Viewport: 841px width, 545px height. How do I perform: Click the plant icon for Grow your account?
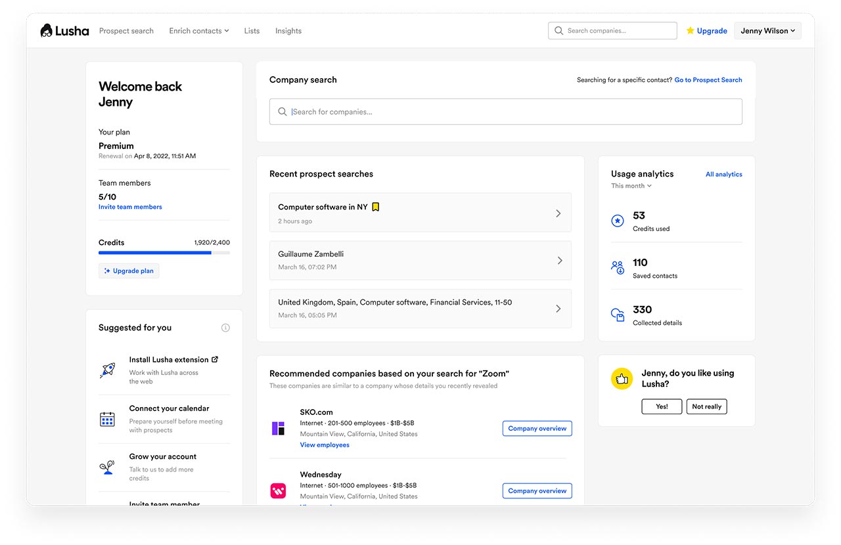(x=107, y=468)
